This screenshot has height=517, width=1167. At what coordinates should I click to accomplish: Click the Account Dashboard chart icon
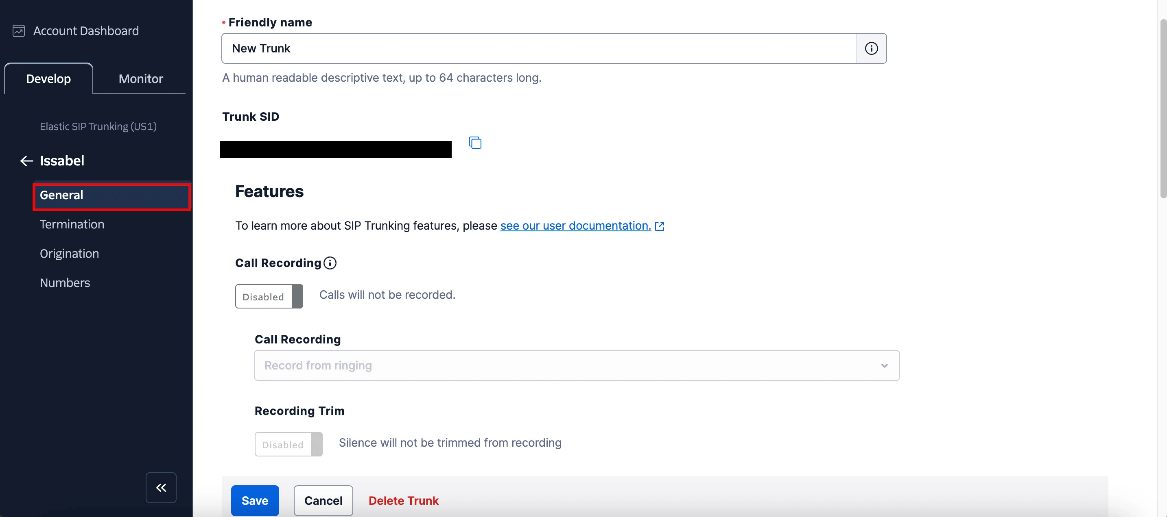pyautogui.click(x=19, y=30)
